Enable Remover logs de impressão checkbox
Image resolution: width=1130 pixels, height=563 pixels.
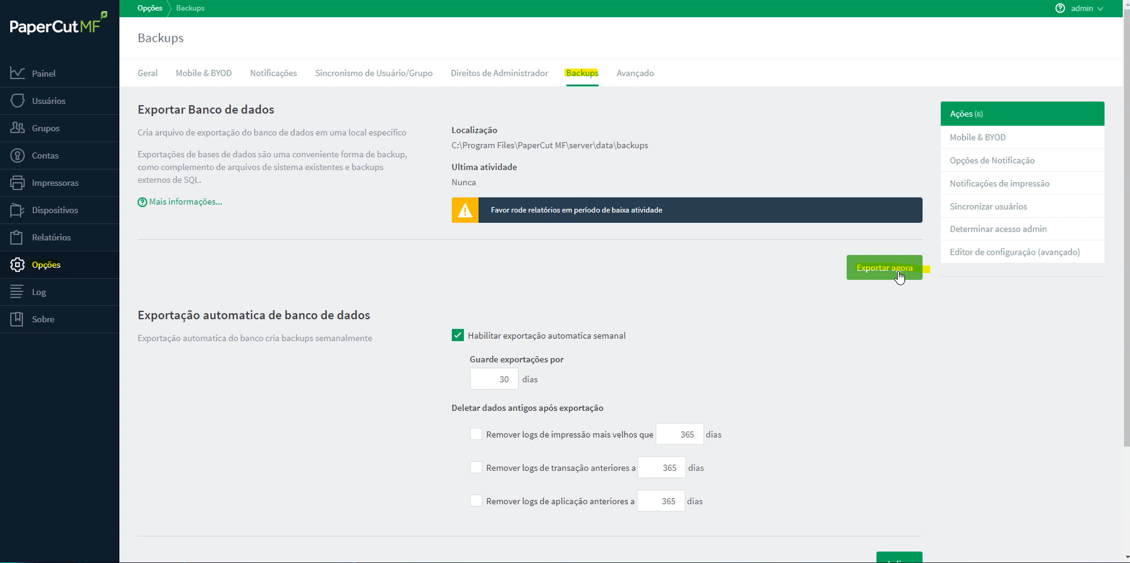[475, 434]
